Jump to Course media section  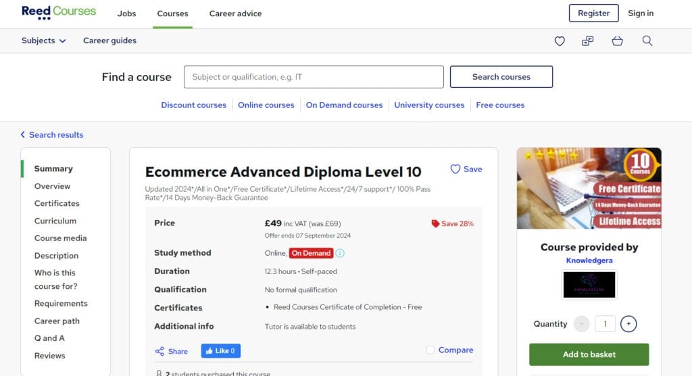click(60, 238)
